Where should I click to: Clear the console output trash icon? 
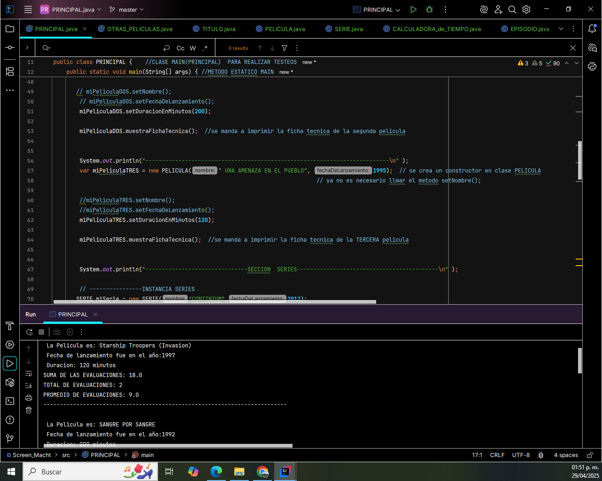click(x=29, y=410)
